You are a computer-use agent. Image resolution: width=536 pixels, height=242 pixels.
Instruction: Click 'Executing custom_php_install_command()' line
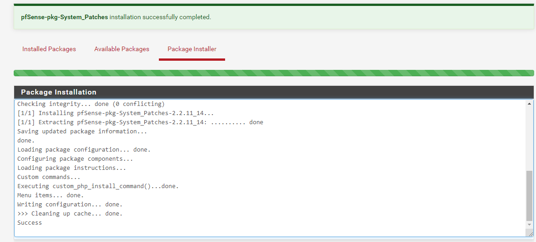(98, 186)
